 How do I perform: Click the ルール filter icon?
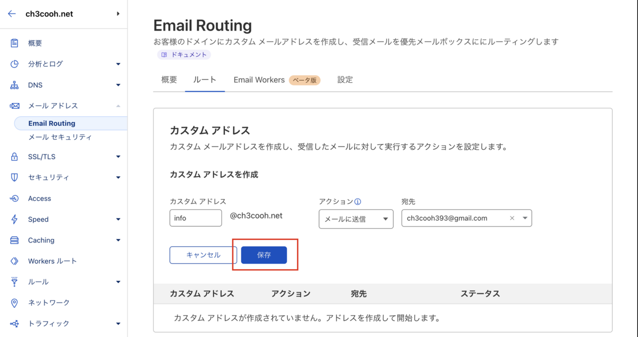(x=14, y=282)
